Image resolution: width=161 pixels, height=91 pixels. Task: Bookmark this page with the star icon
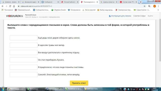144,6
